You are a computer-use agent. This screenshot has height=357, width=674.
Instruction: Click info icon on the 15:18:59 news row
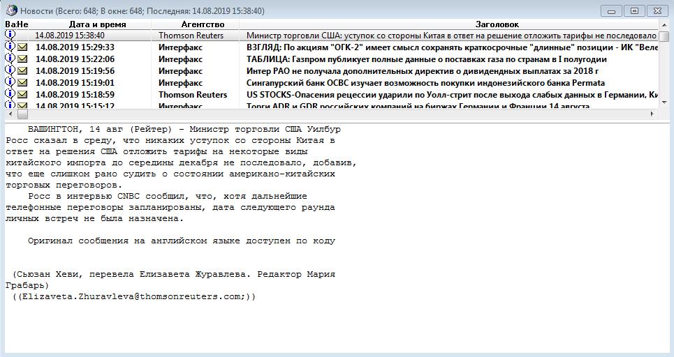point(10,94)
